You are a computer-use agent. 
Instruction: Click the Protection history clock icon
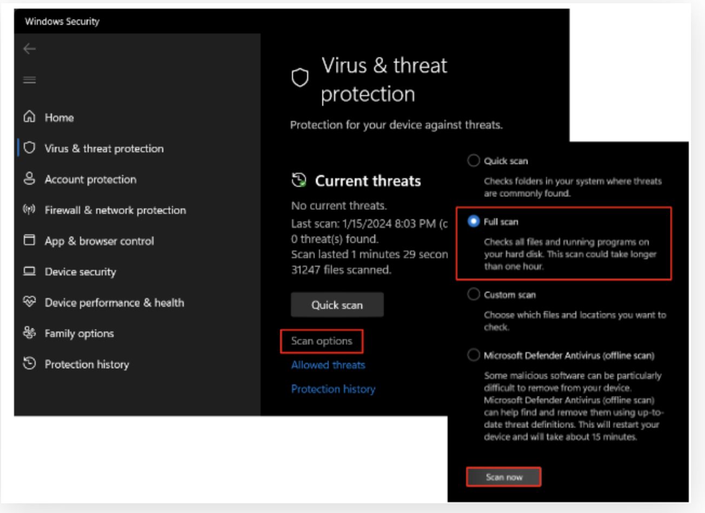[29, 364]
